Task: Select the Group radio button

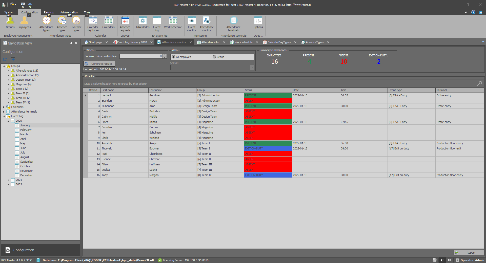Action: (214, 57)
